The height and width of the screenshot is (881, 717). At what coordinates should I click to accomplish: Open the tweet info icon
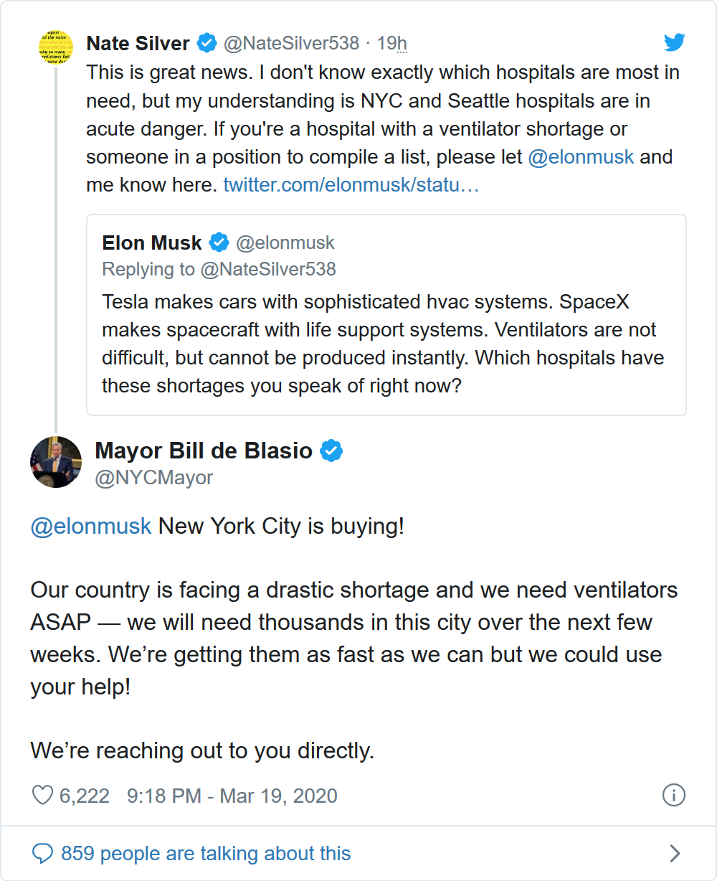(673, 795)
